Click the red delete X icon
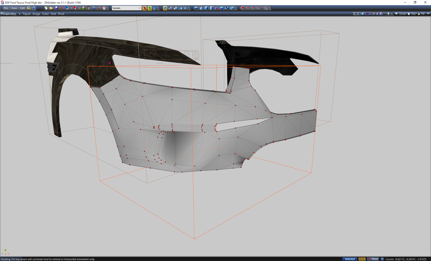Image resolution: width=431 pixels, height=261 pixels. pyautogui.click(x=61, y=8)
